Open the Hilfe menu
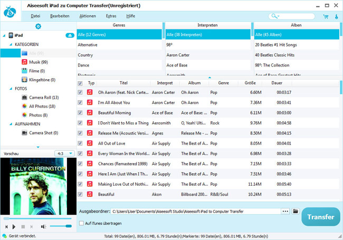Screen dimensions: 343x240 [130, 16]
